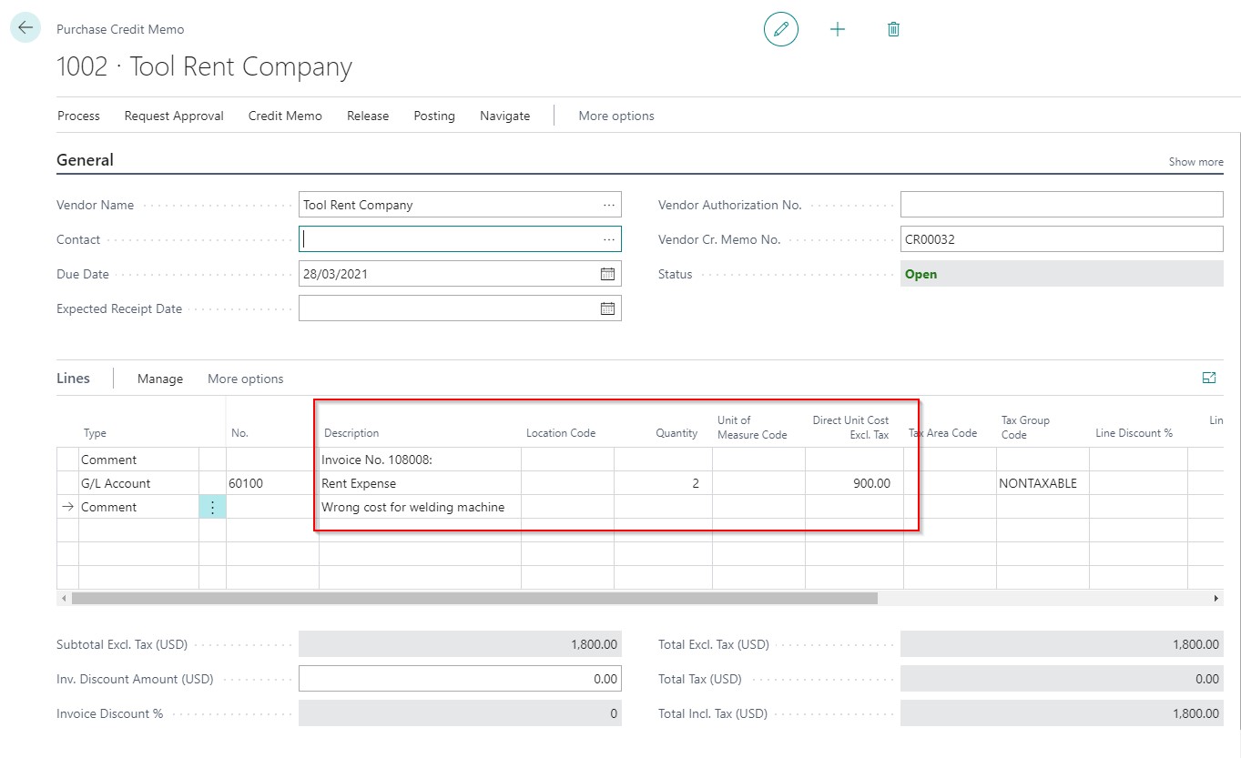The height and width of the screenshot is (758, 1241).
Task: Click More options in action bar
Action: [616, 116]
